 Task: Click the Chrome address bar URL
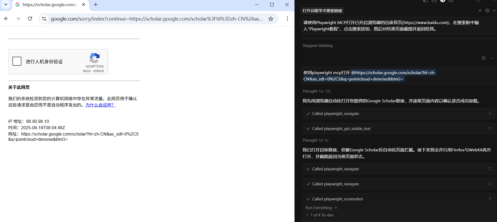(x=157, y=19)
